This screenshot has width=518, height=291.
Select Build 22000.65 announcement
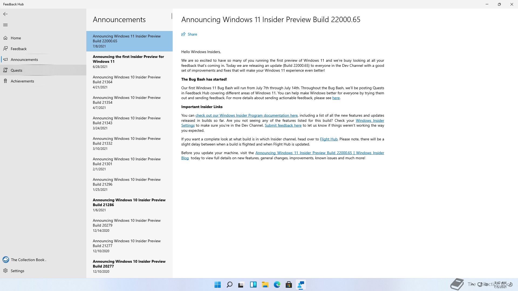[129, 41]
